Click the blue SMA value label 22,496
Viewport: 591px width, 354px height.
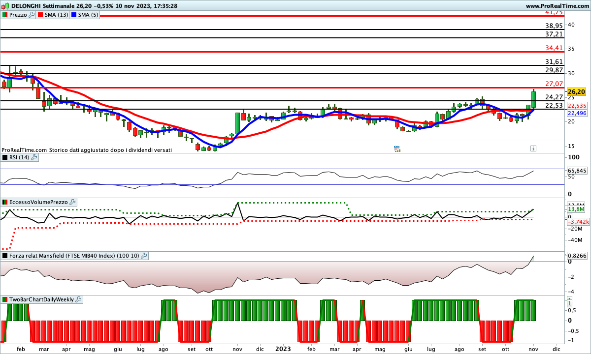tap(577, 113)
